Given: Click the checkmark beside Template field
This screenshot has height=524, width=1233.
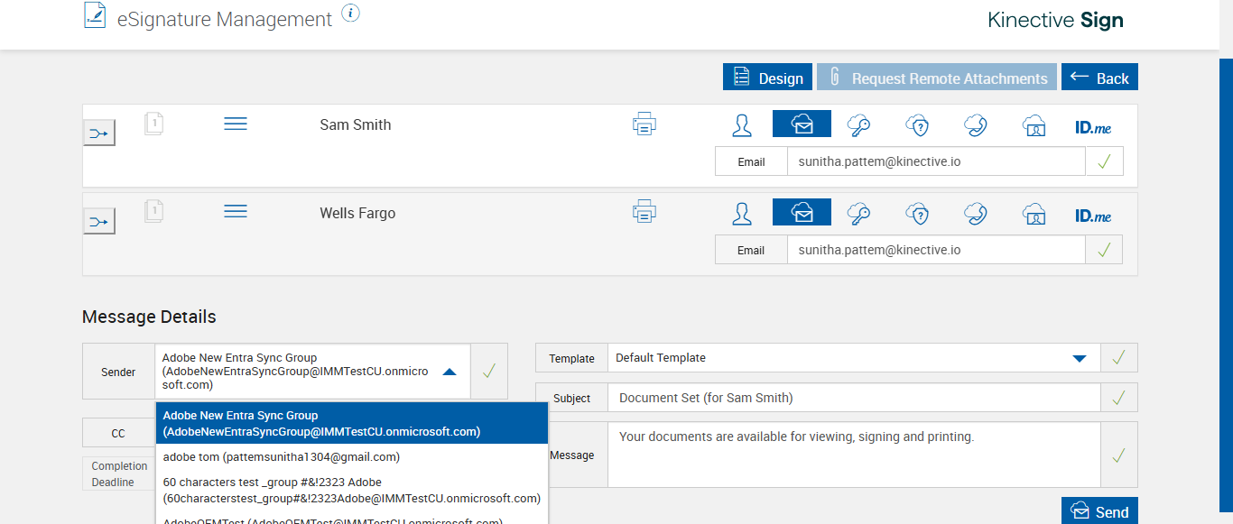Looking at the screenshot, I should [x=1119, y=358].
